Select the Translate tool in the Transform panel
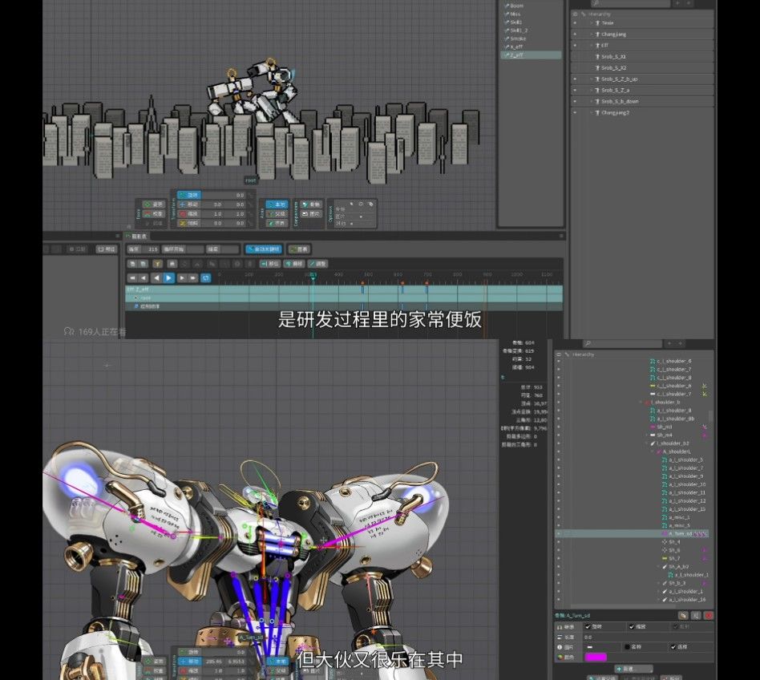Viewport: 760px width, 680px height. [x=188, y=204]
